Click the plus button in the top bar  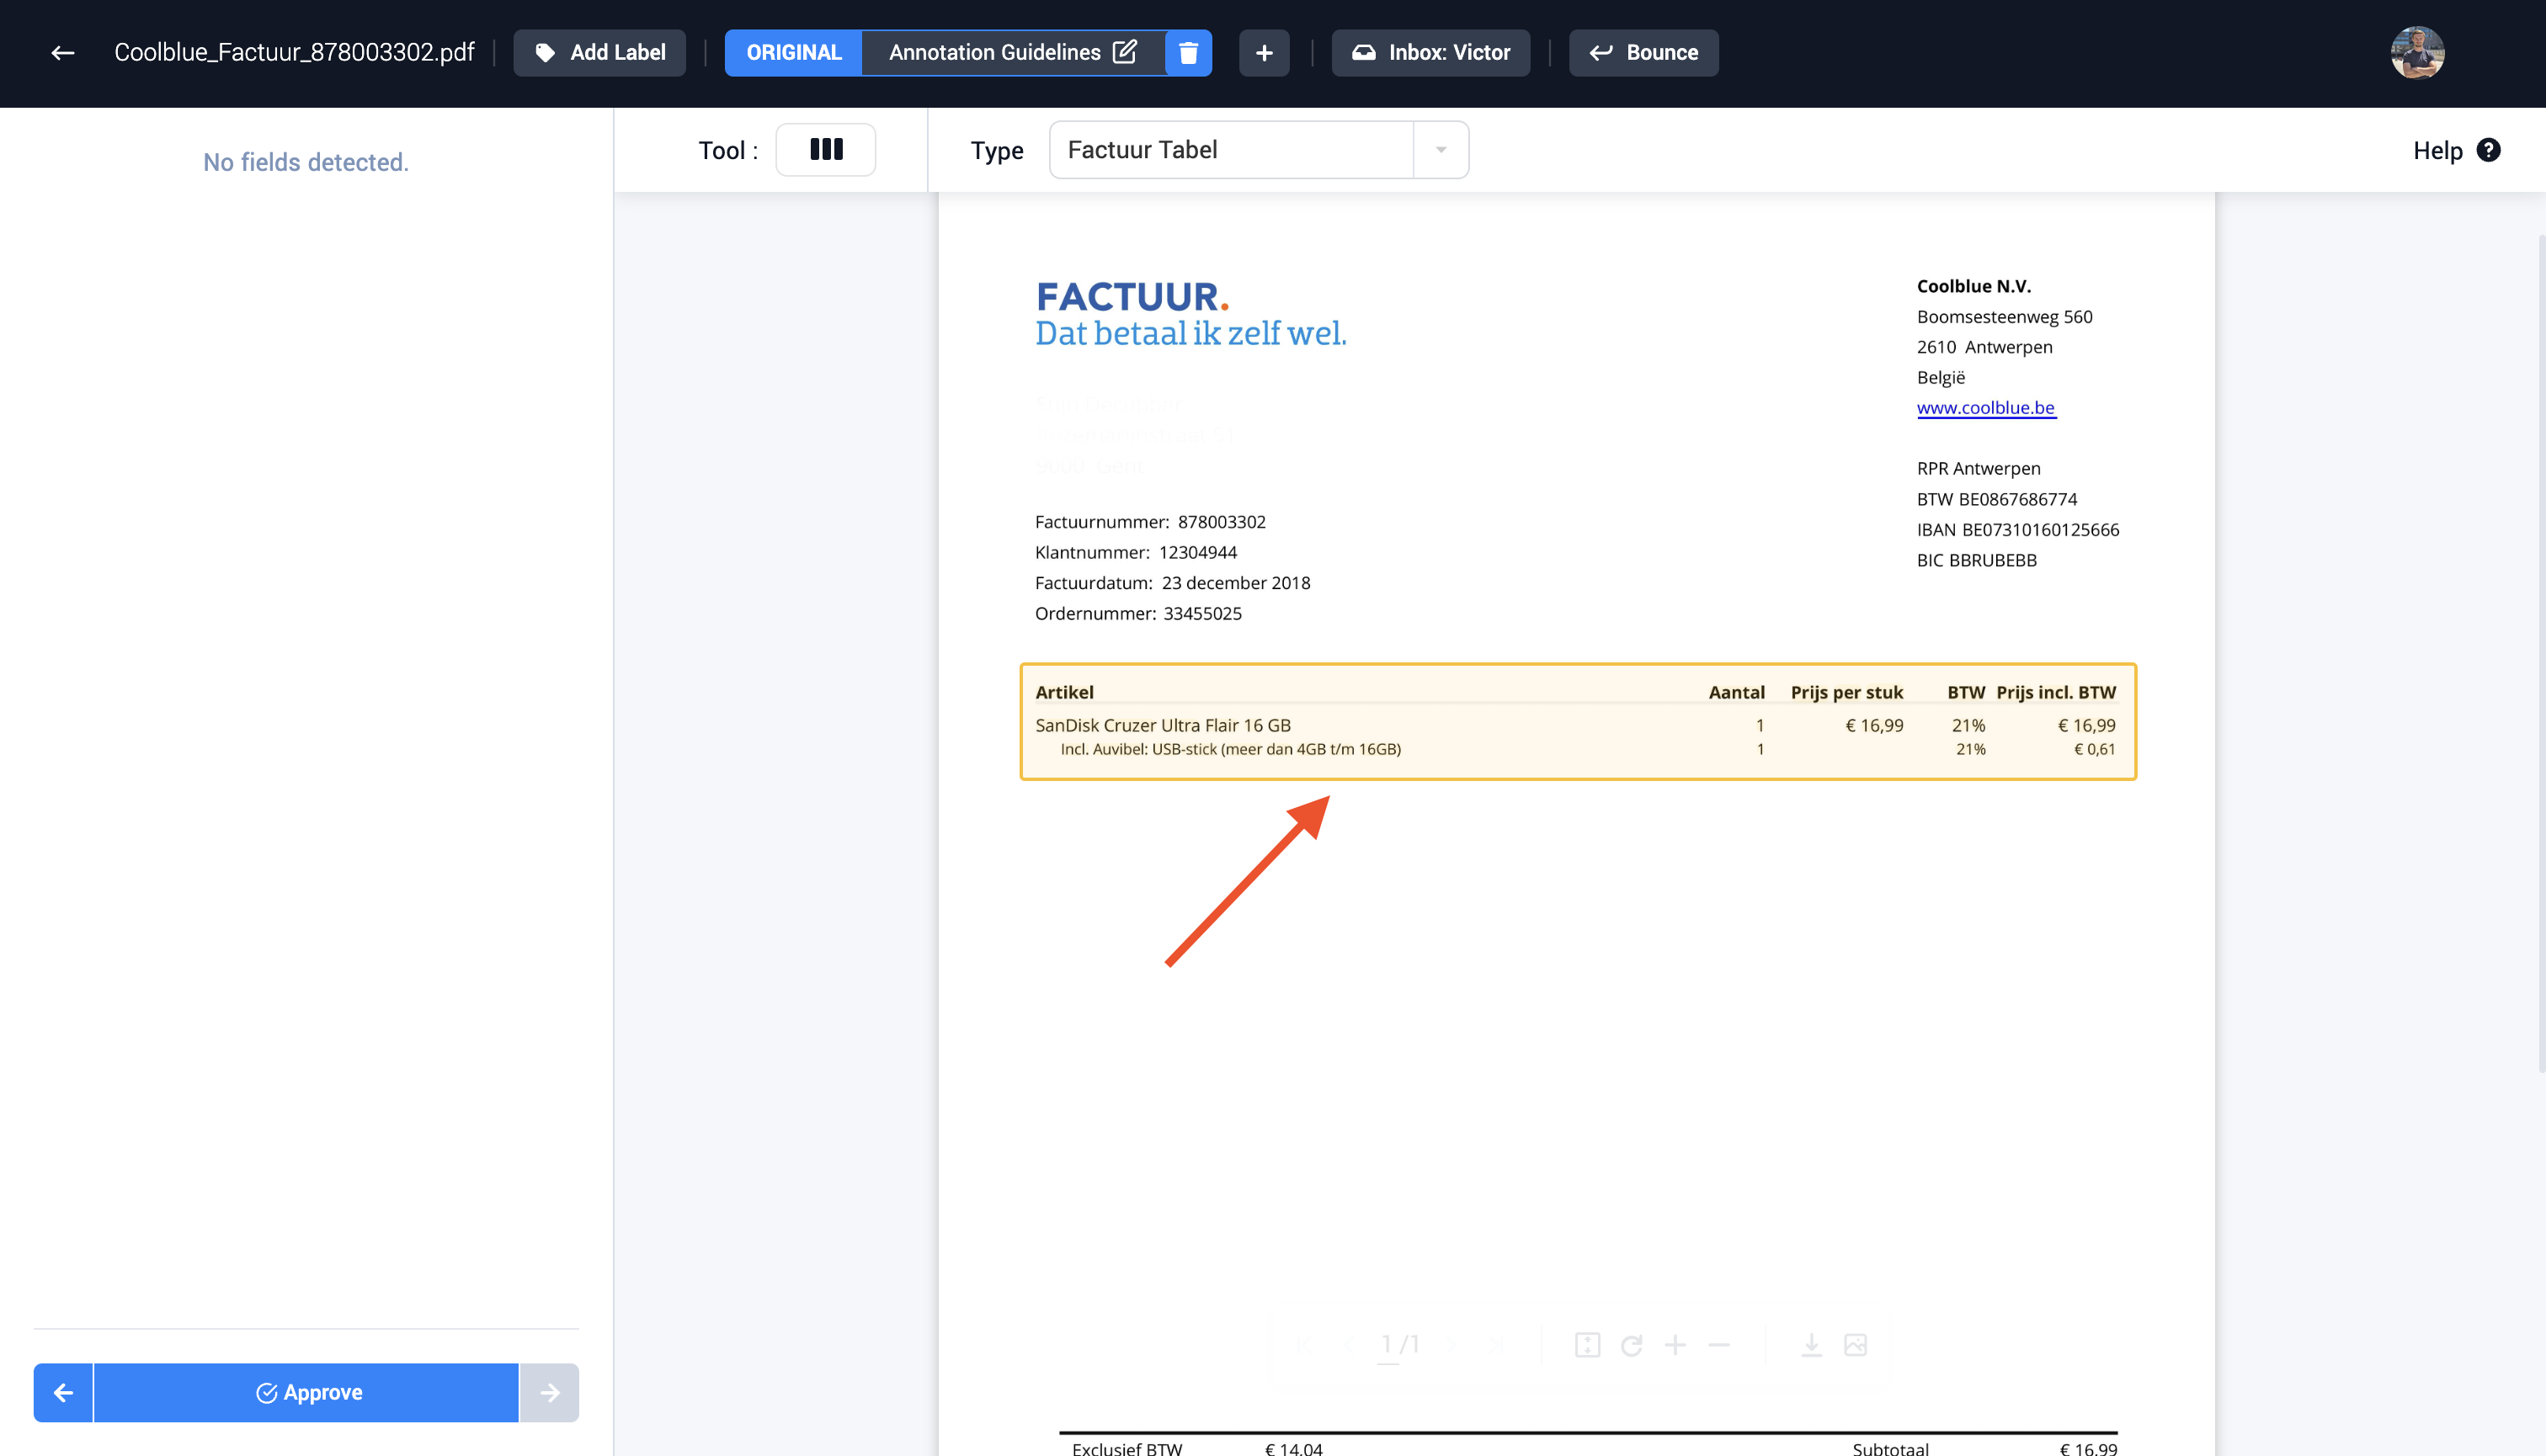coord(1264,53)
